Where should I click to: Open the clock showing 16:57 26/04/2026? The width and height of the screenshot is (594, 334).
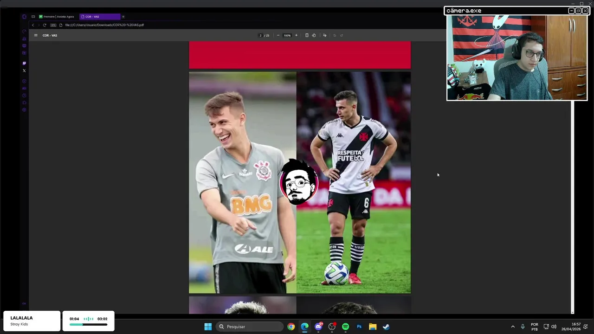click(x=571, y=327)
